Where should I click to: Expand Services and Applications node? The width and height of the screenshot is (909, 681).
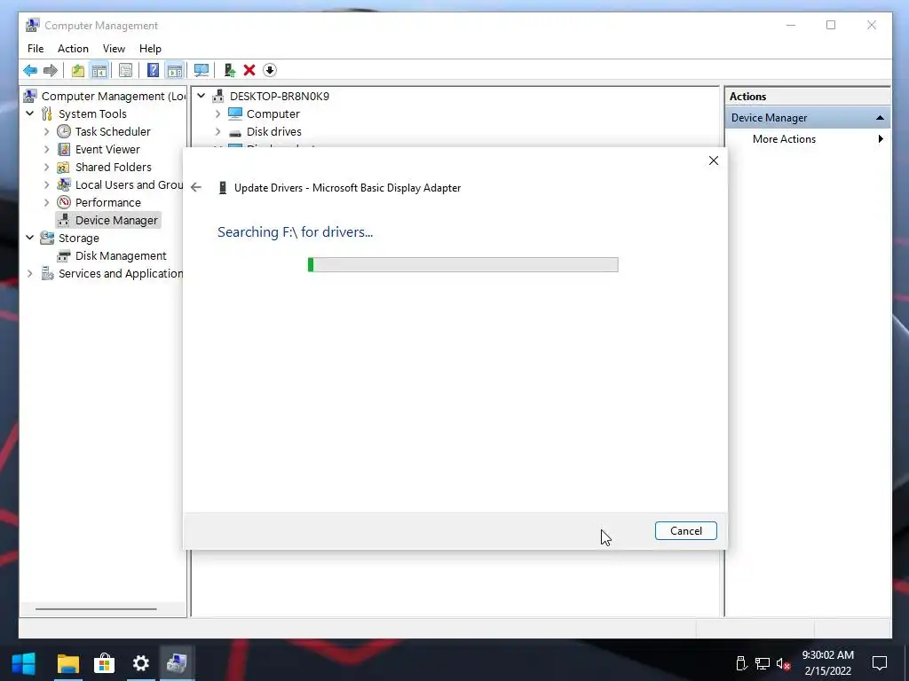pyautogui.click(x=30, y=273)
